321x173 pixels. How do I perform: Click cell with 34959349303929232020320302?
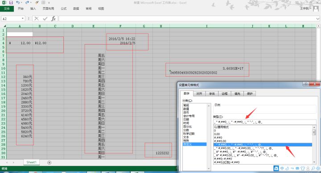coord(207,73)
